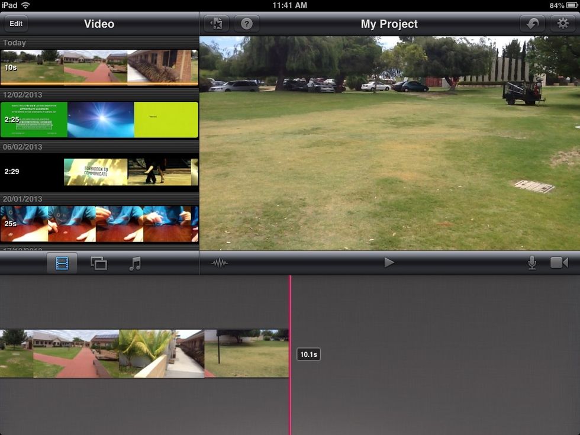
Task: Tap the 20/01/2013 date header
Action: 99,199
